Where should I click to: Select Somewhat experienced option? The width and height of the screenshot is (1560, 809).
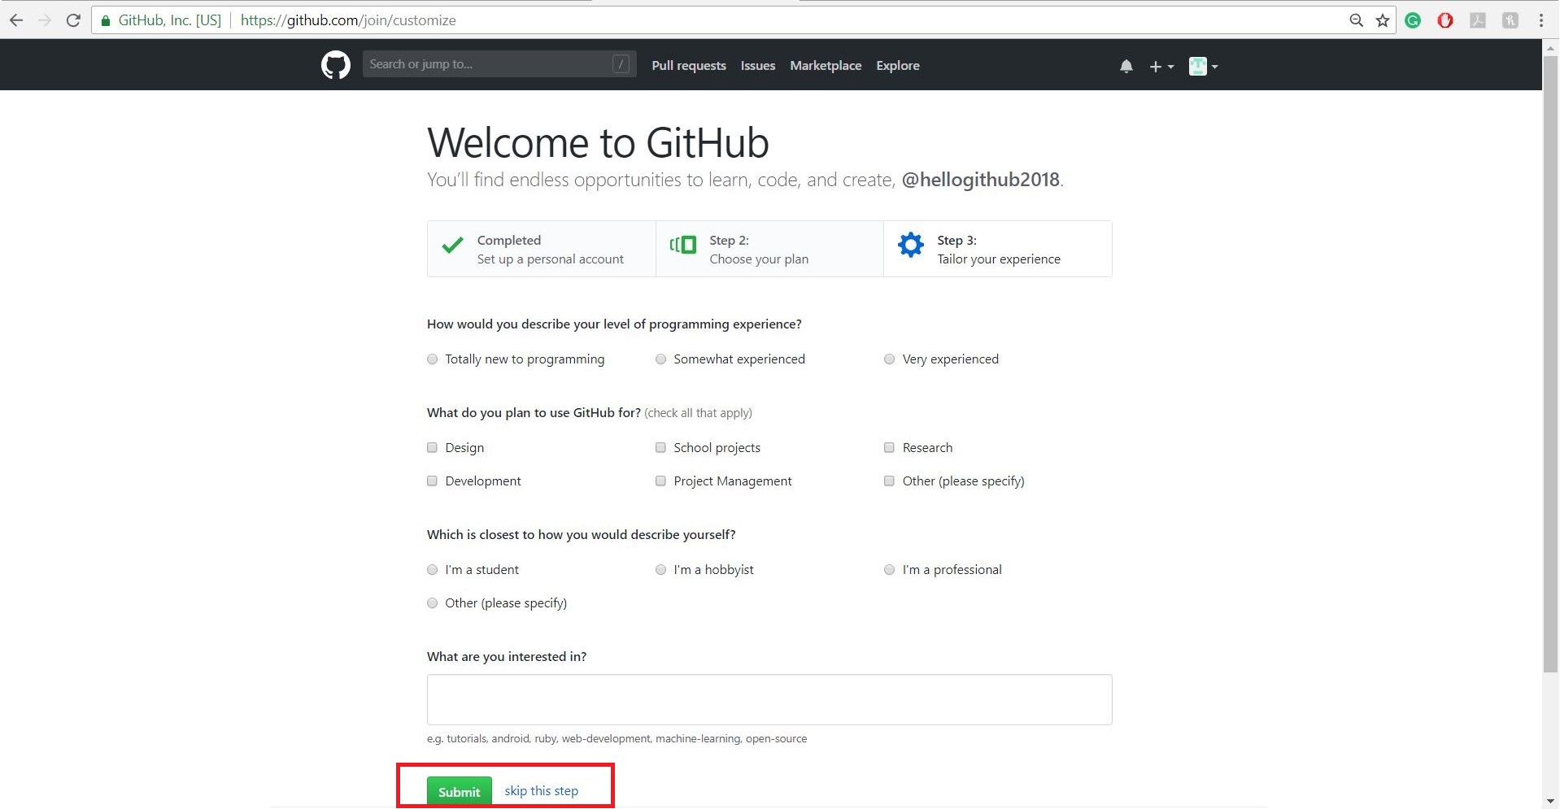tap(660, 359)
